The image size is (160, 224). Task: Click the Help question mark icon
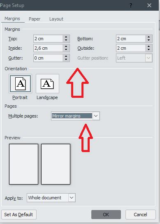click(131, 5)
